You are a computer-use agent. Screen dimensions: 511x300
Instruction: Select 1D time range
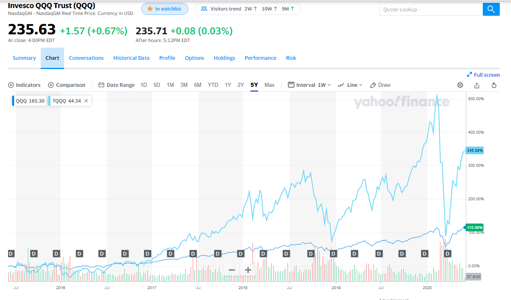[144, 85]
